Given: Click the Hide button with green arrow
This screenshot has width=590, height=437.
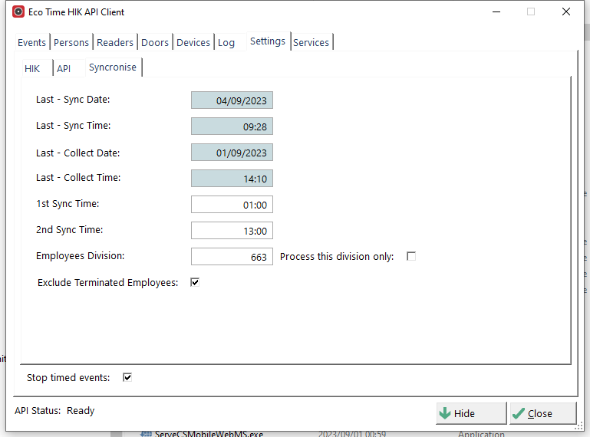Looking at the screenshot, I should click(471, 413).
